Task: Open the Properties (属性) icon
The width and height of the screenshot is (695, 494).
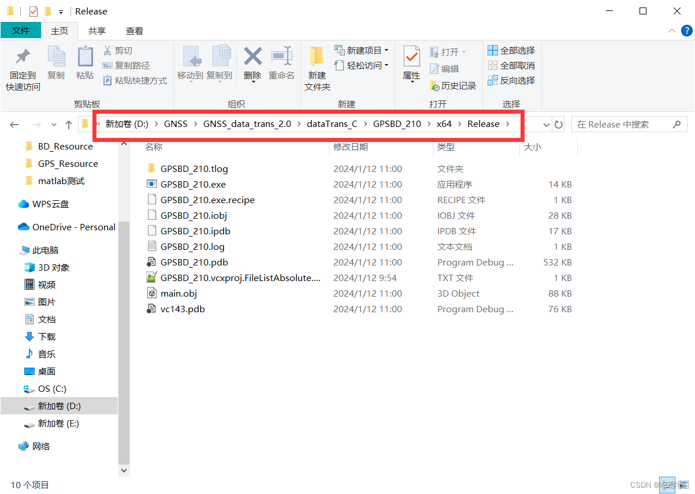Action: coord(411,63)
